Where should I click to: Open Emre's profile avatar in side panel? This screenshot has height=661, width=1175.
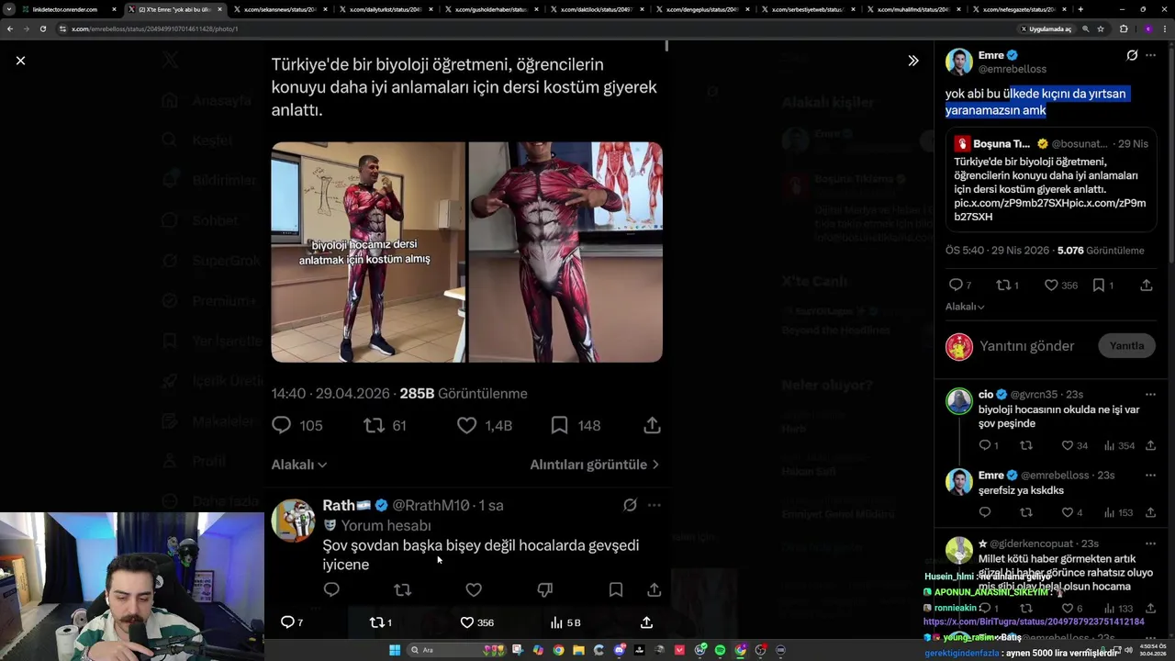coord(959,62)
